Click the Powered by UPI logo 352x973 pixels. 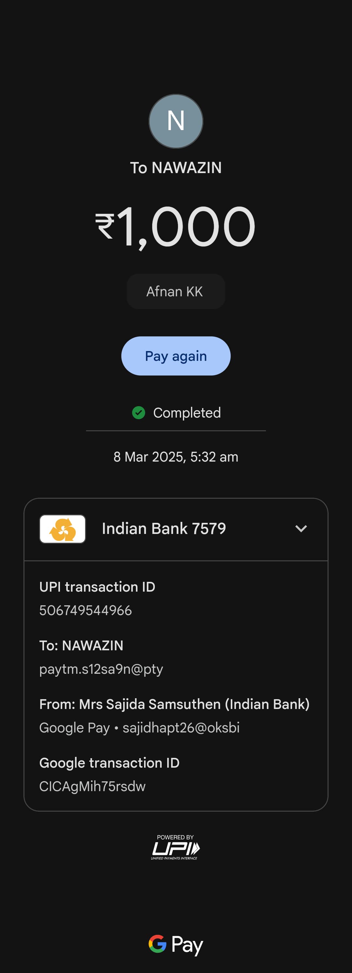(175, 847)
